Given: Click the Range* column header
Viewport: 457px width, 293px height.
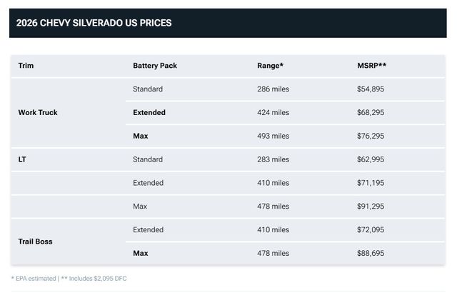Looking at the screenshot, I should click(270, 66).
